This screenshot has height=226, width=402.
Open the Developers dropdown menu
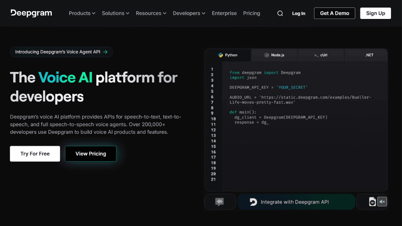pos(189,13)
